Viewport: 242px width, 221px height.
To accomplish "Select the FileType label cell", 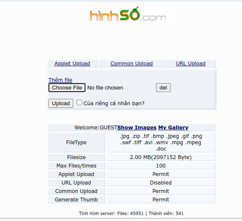I will click(77, 143).
